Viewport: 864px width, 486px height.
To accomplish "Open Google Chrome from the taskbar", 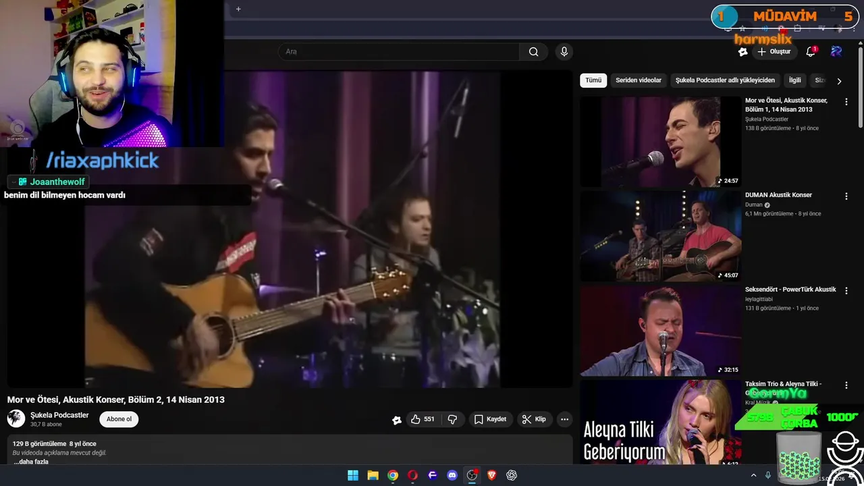I will tap(393, 475).
